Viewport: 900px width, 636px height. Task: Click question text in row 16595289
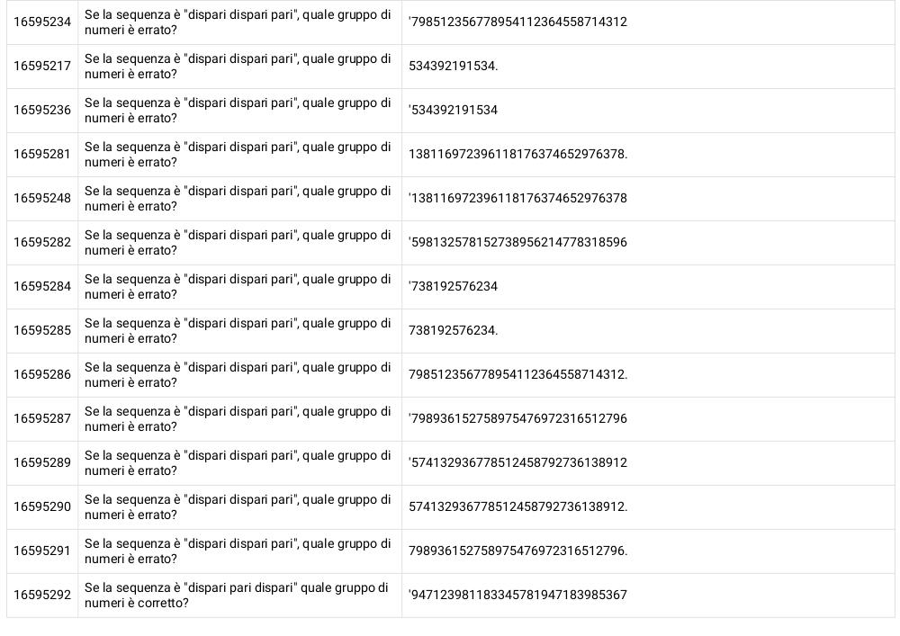click(238, 462)
